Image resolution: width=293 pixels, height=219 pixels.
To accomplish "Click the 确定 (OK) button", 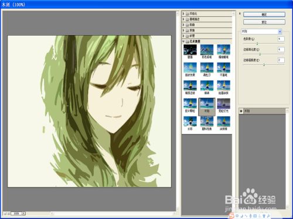I will coord(264,15).
